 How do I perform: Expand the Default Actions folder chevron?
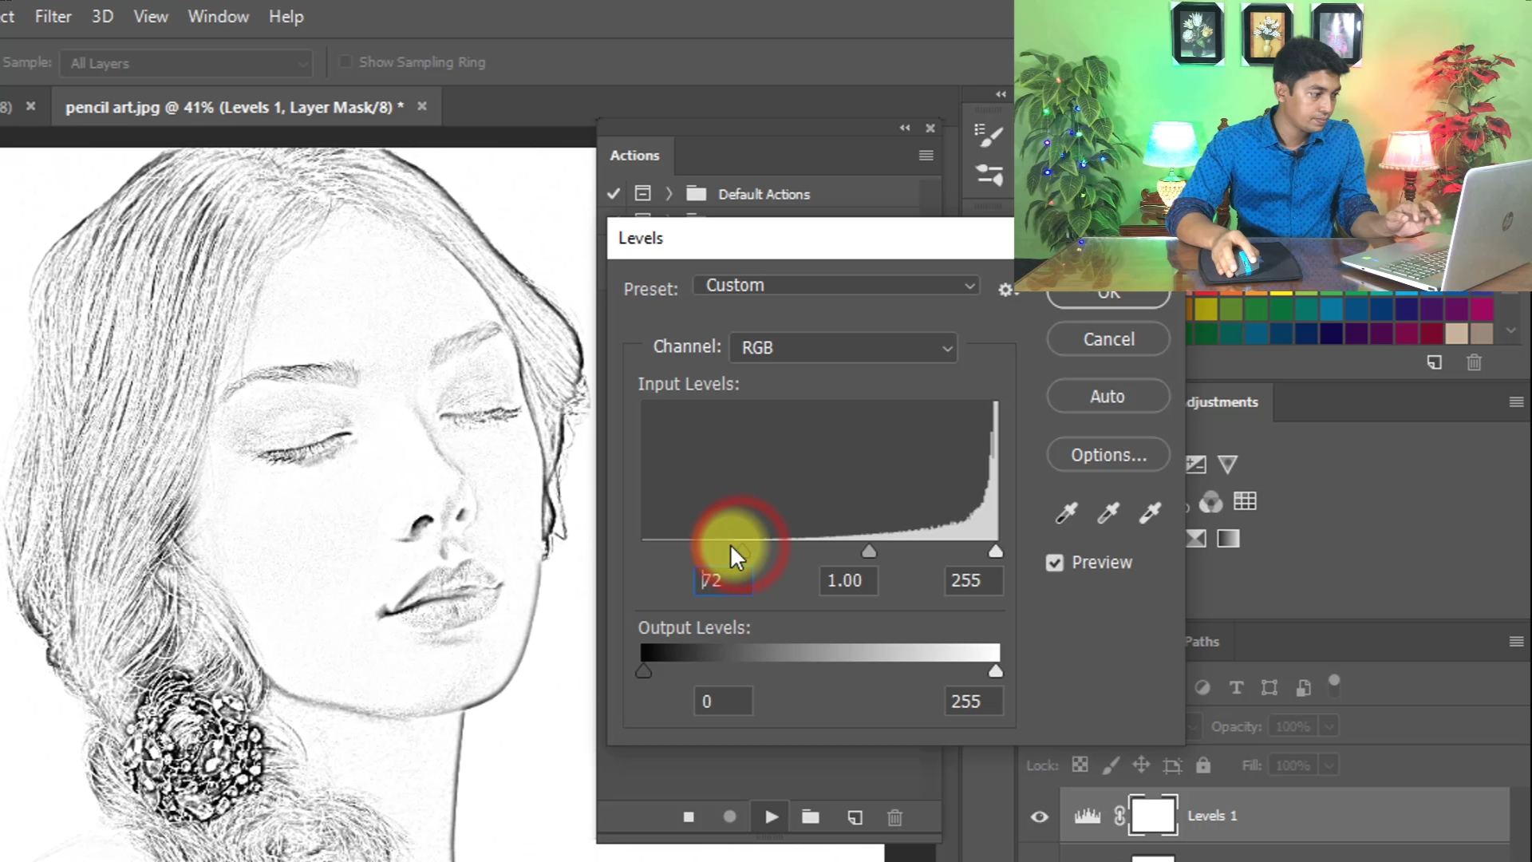click(669, 194)
